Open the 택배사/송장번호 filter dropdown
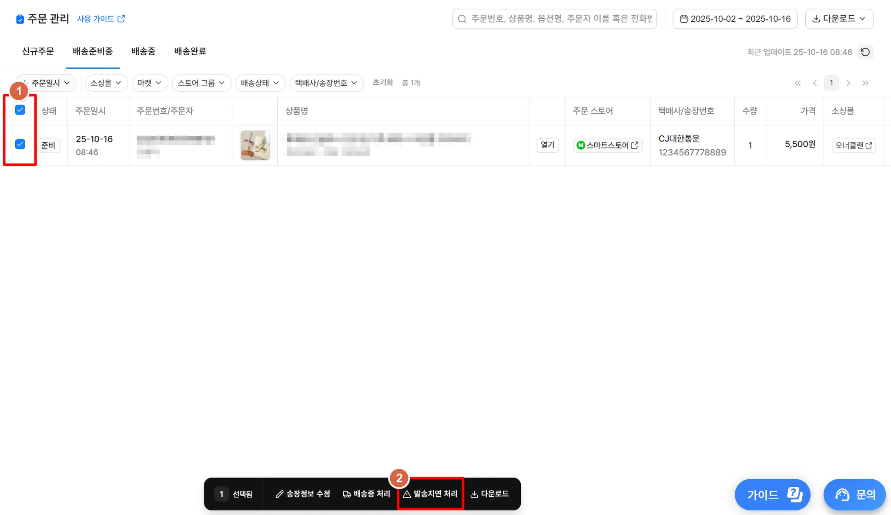 tap(326, 83)
